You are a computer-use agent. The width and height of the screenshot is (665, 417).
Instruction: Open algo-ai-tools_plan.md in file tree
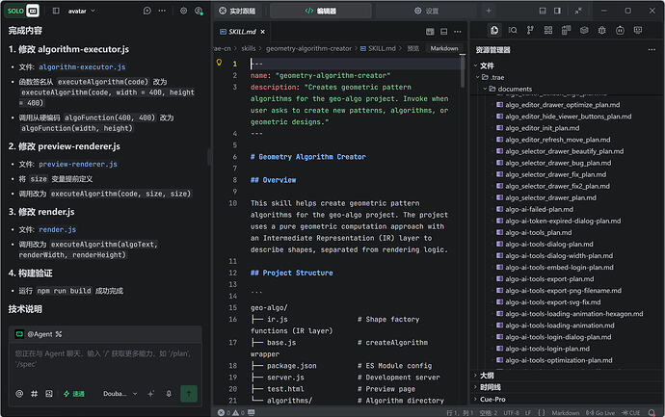538,232
